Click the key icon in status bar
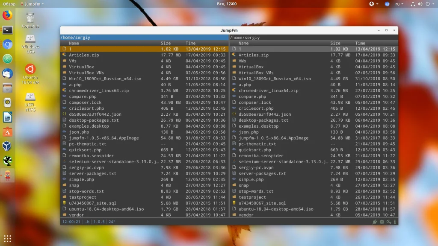Image resolution: width=438 pixels, height=246 pixels. 388,222
